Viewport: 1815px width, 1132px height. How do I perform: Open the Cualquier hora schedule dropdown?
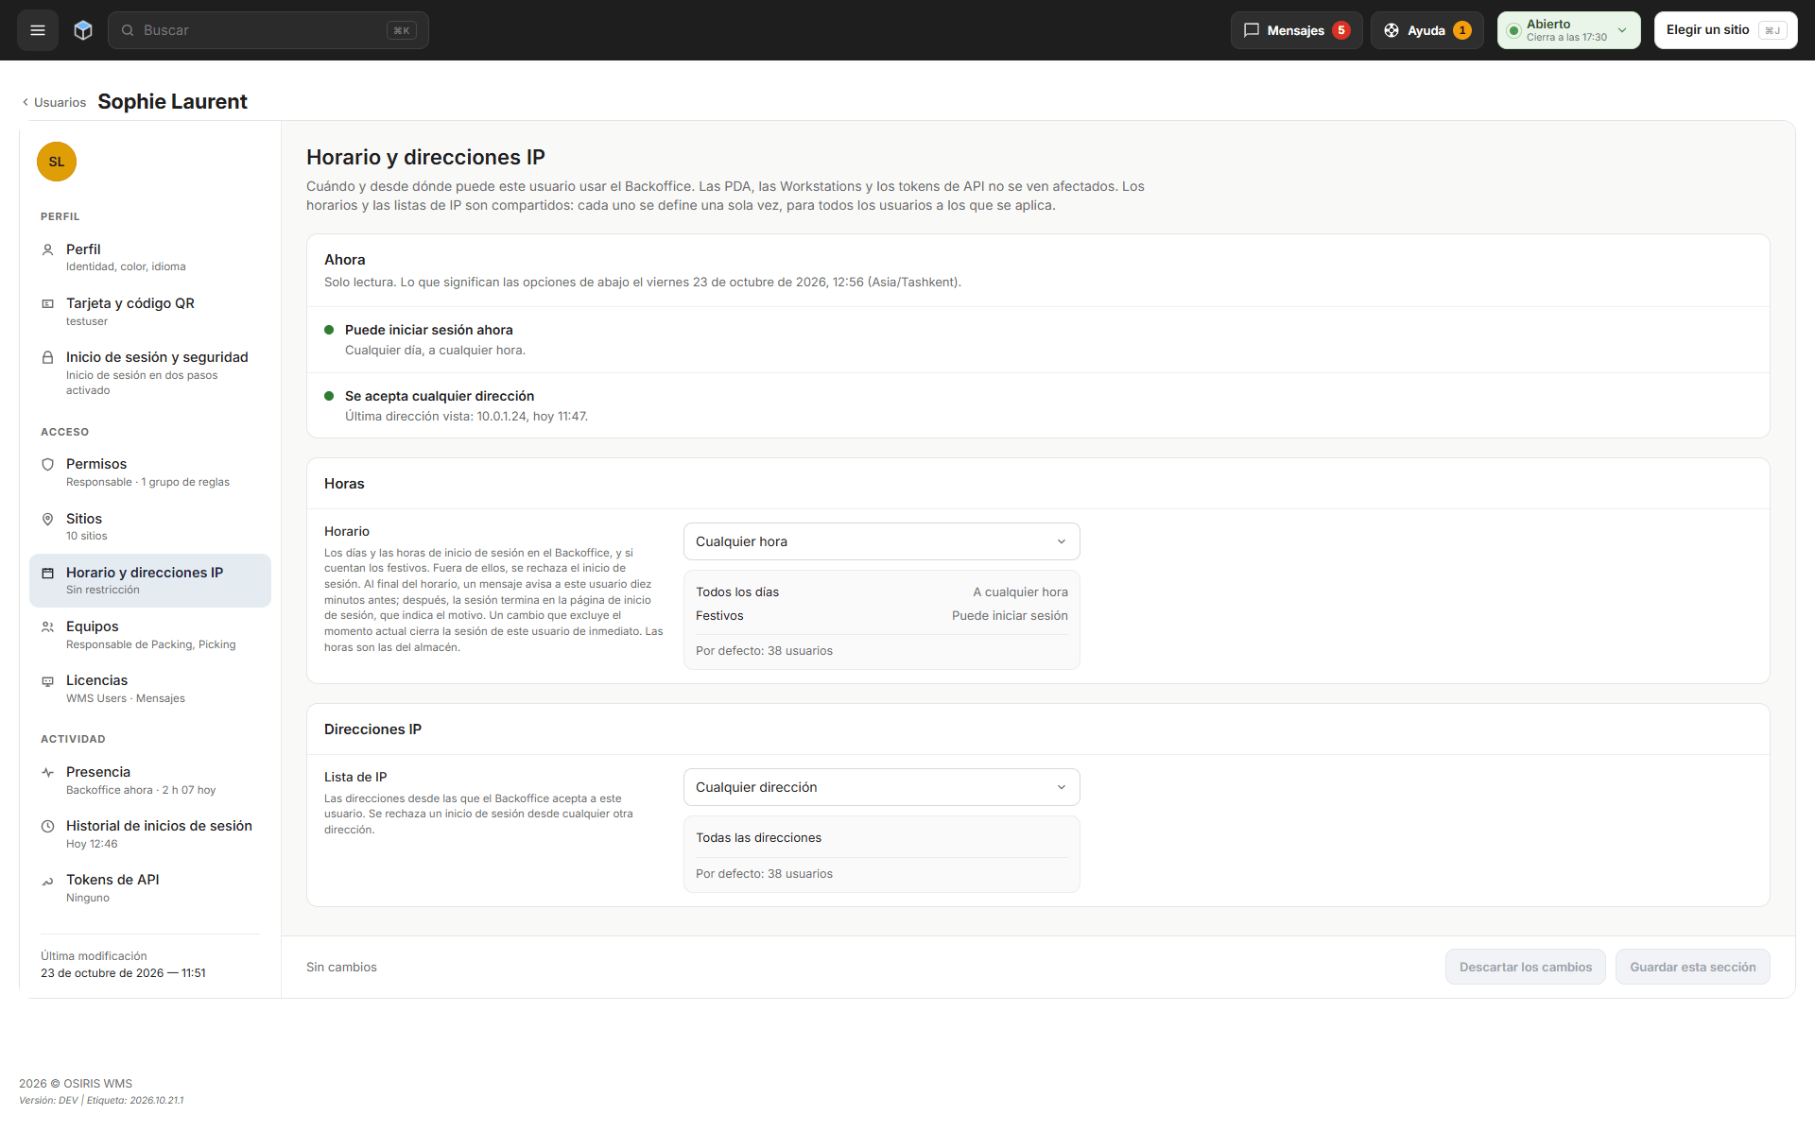881,541
